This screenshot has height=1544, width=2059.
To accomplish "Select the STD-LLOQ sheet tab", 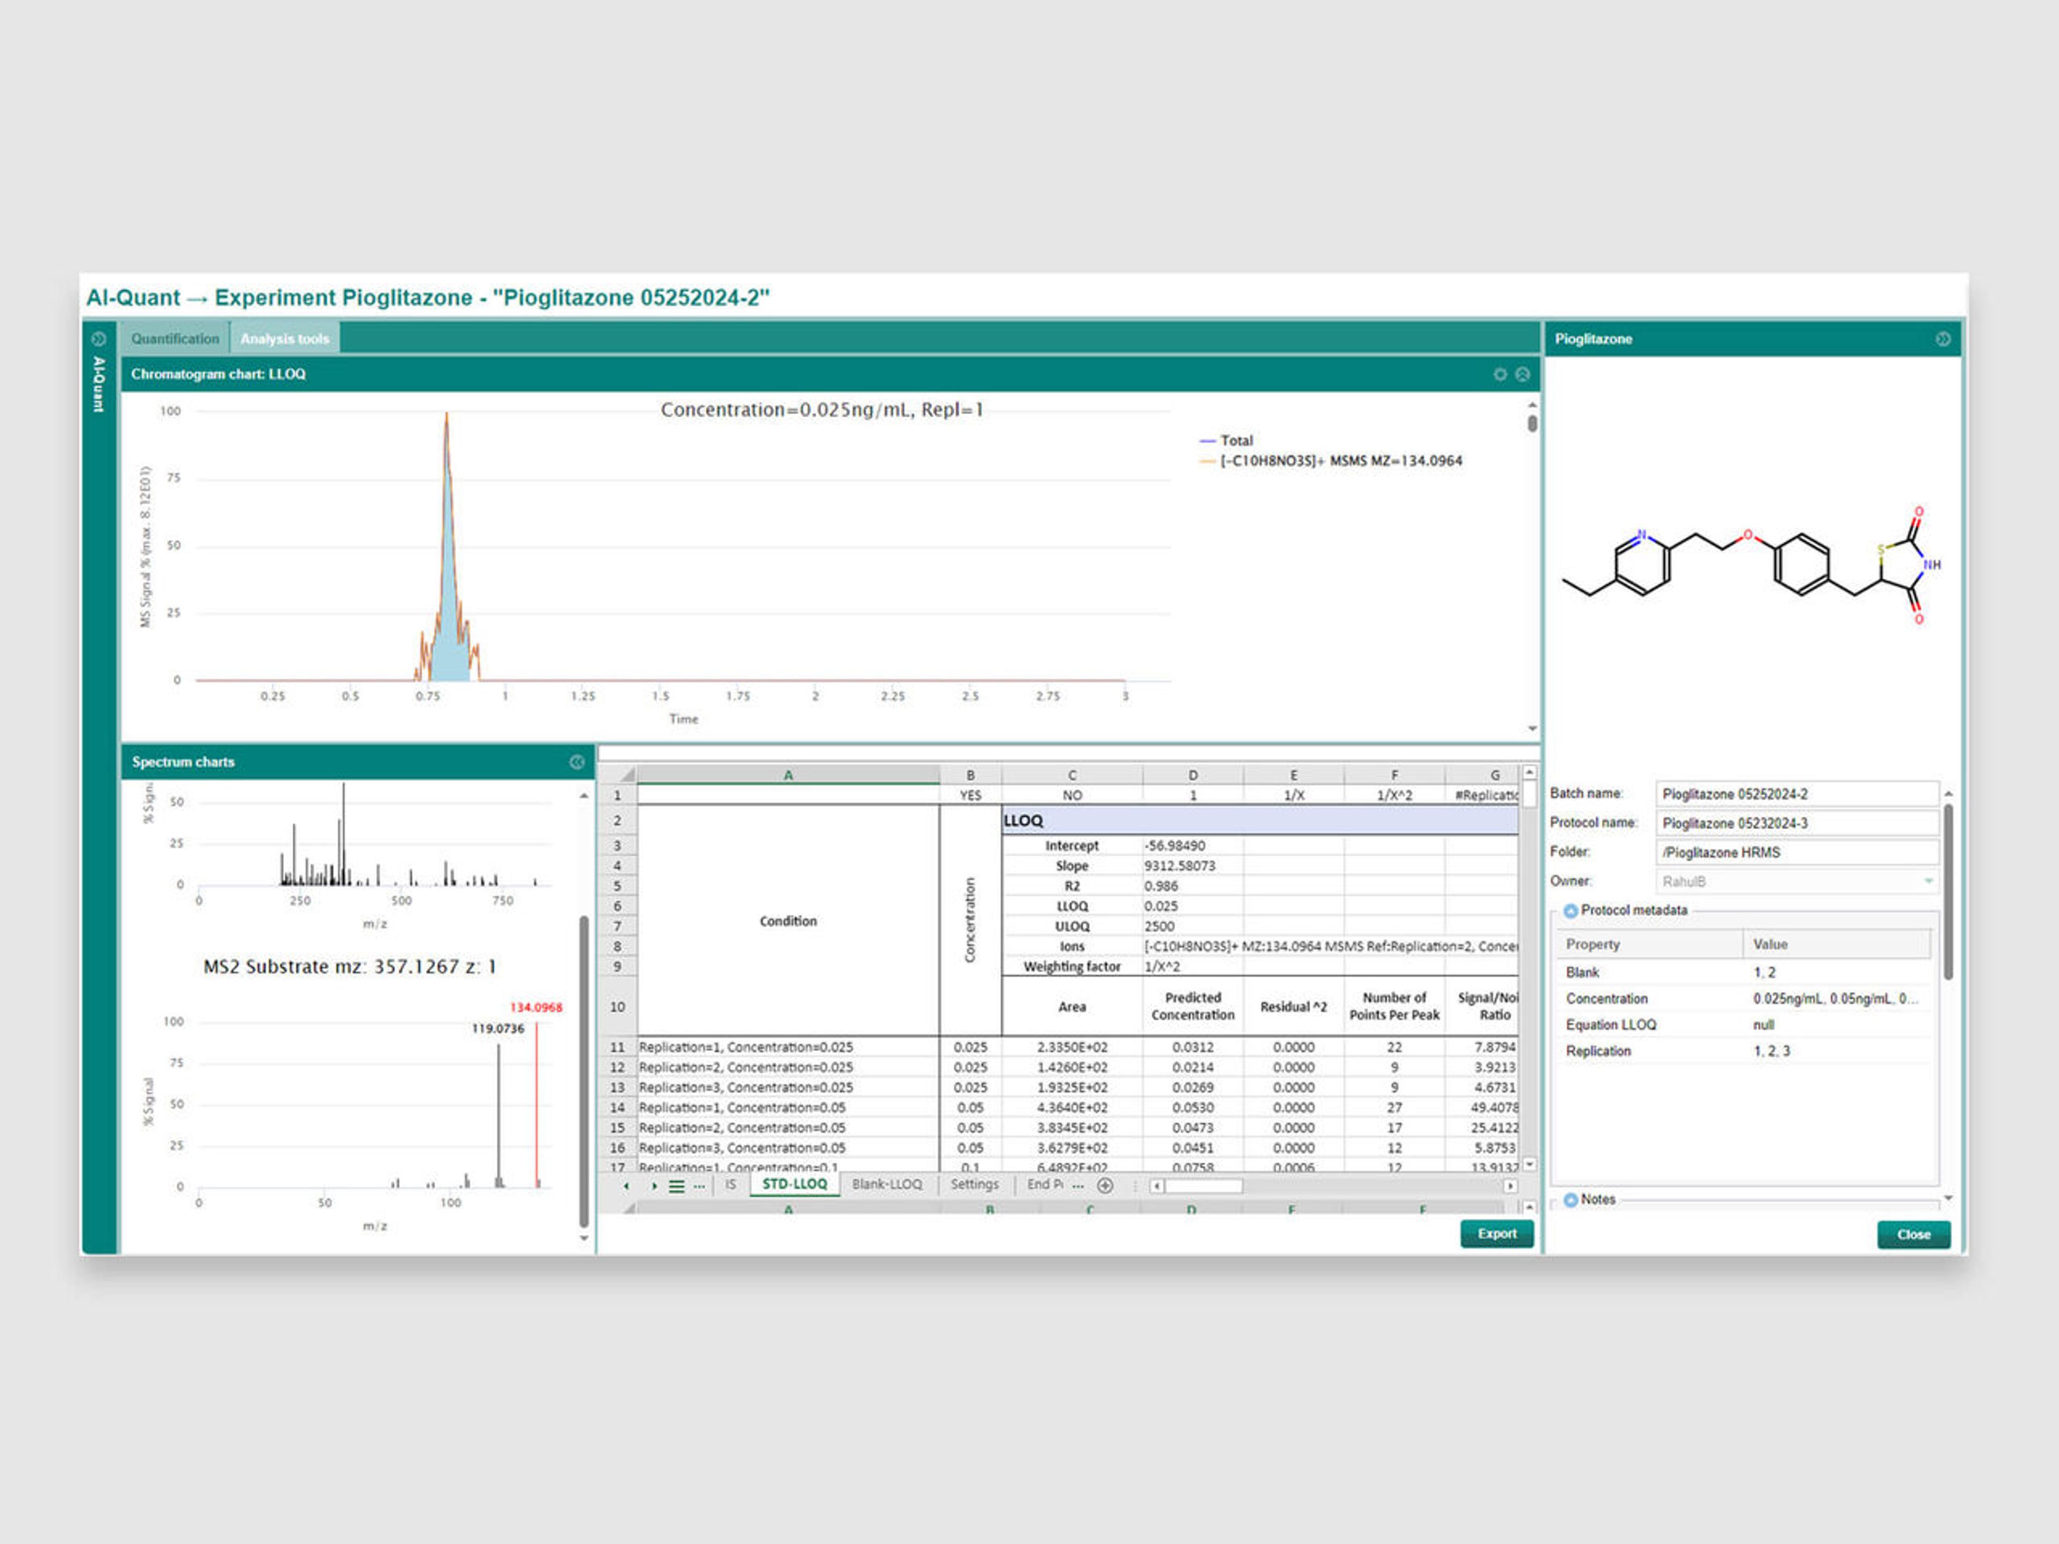I will (795, 1185).
